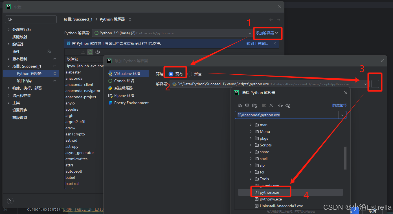Click the refresh icon in file chooser toolbar
The height and width of the screenshot is (214, 393).
pos(280,105)
